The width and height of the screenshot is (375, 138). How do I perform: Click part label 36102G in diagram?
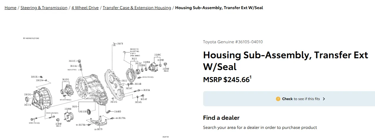tap(66, 79)
